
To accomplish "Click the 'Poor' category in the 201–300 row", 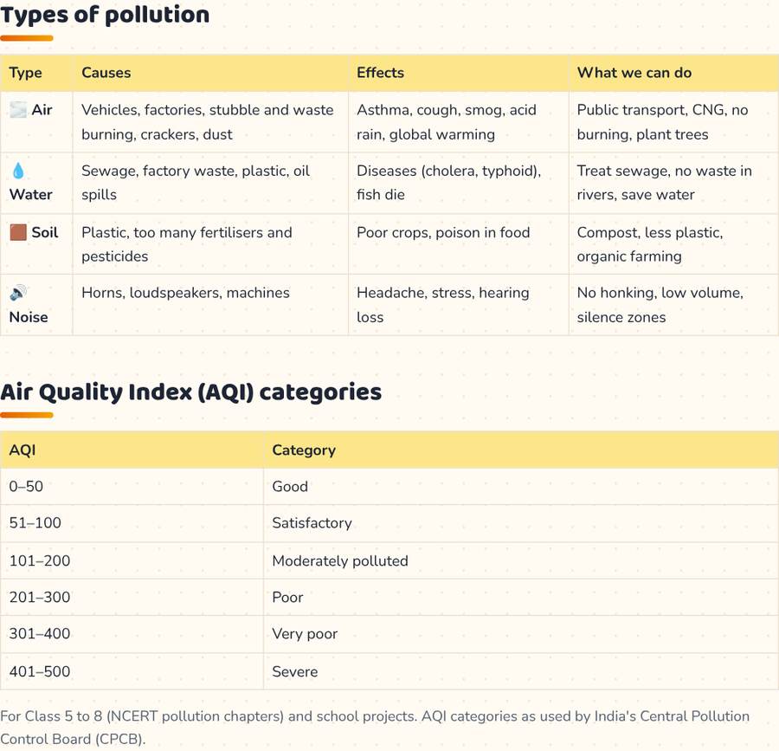I will coord(287,597).
